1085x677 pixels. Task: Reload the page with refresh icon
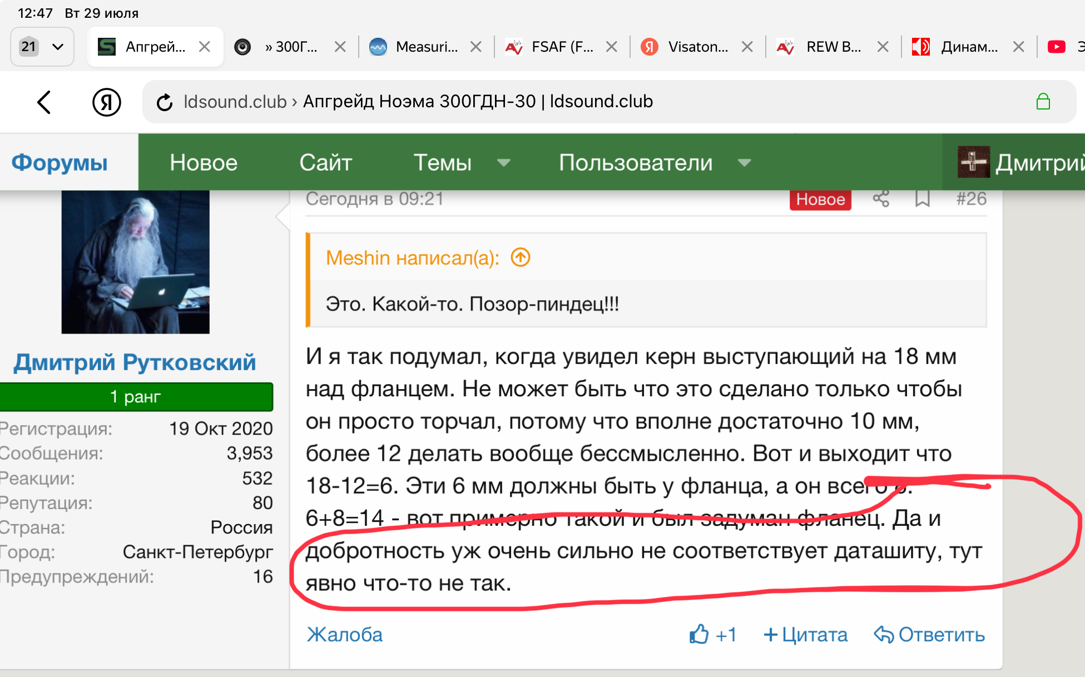(164, 102)
